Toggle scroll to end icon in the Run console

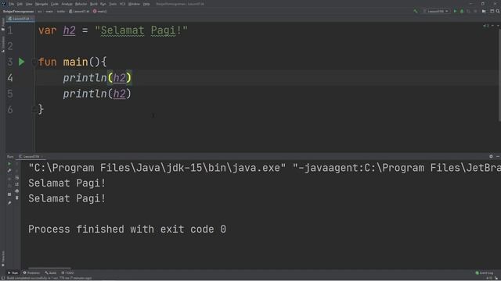point(17,184)
